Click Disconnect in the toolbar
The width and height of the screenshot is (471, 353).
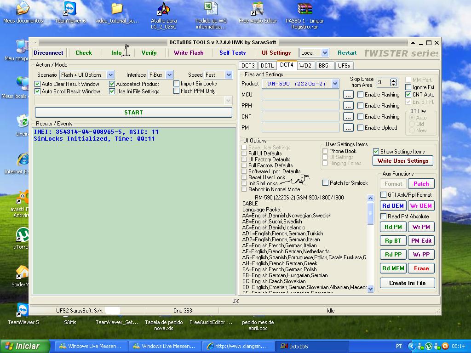[x=48, y=53]
